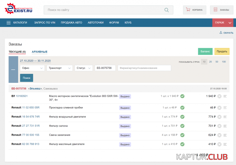Open the Корзина cart
236x165 pixels.
click(x=195, y=10)
